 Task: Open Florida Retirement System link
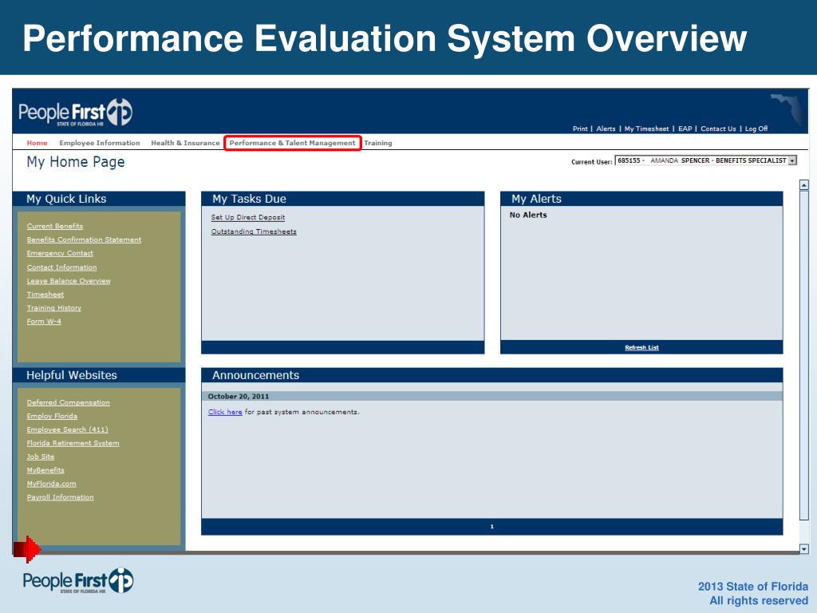tap(73, 443)
